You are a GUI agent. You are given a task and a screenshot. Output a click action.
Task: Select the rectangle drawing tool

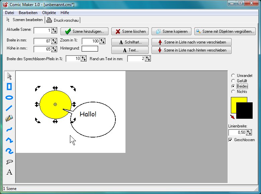pos(9,87)
